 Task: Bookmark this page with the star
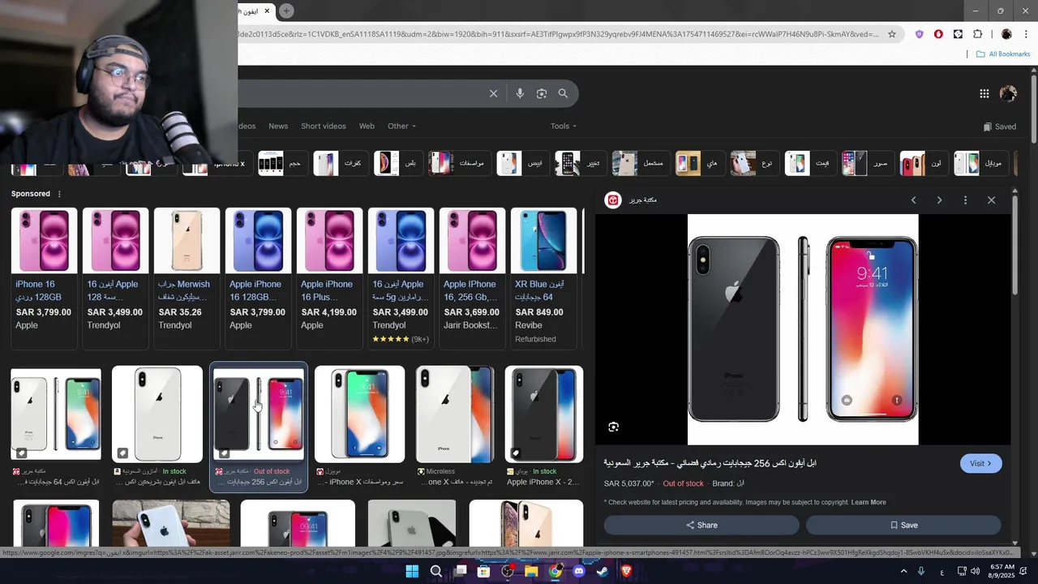pos(892,34)
